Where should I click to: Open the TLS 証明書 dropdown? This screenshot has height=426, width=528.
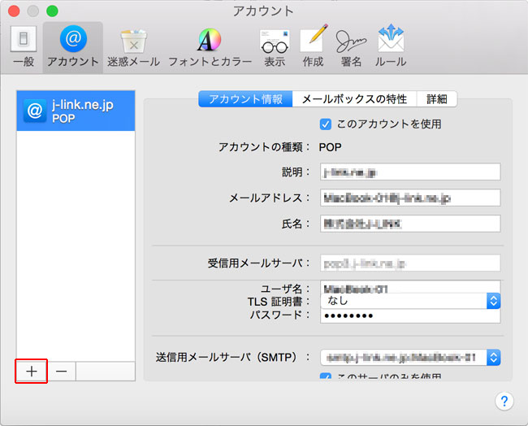coord(410,301)
